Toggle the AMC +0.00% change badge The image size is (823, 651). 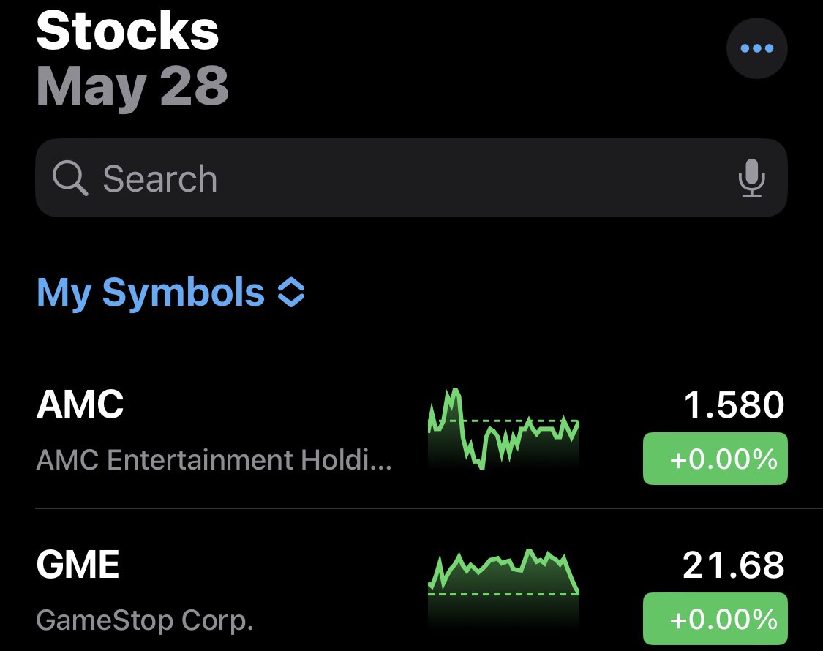715,459
